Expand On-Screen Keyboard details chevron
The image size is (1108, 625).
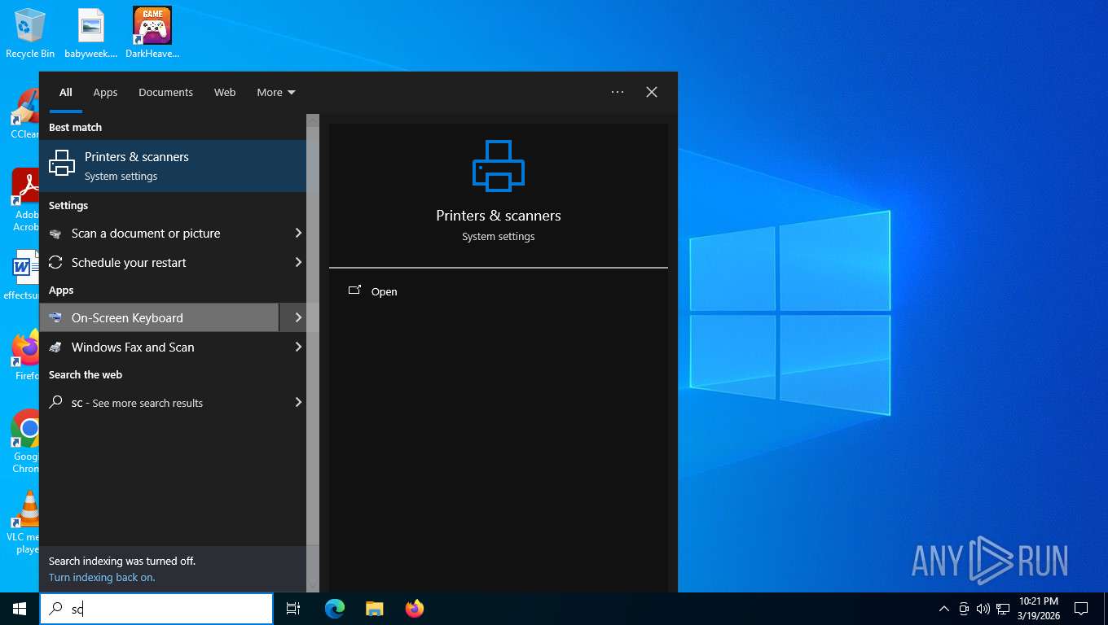(298, 317)
